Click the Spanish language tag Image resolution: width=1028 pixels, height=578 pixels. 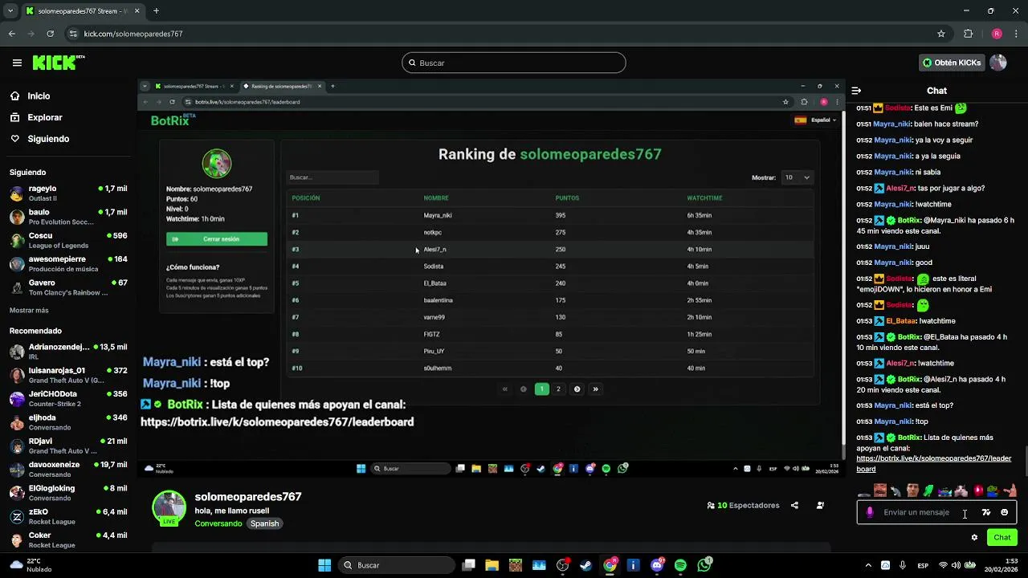[x=264, y=523]
